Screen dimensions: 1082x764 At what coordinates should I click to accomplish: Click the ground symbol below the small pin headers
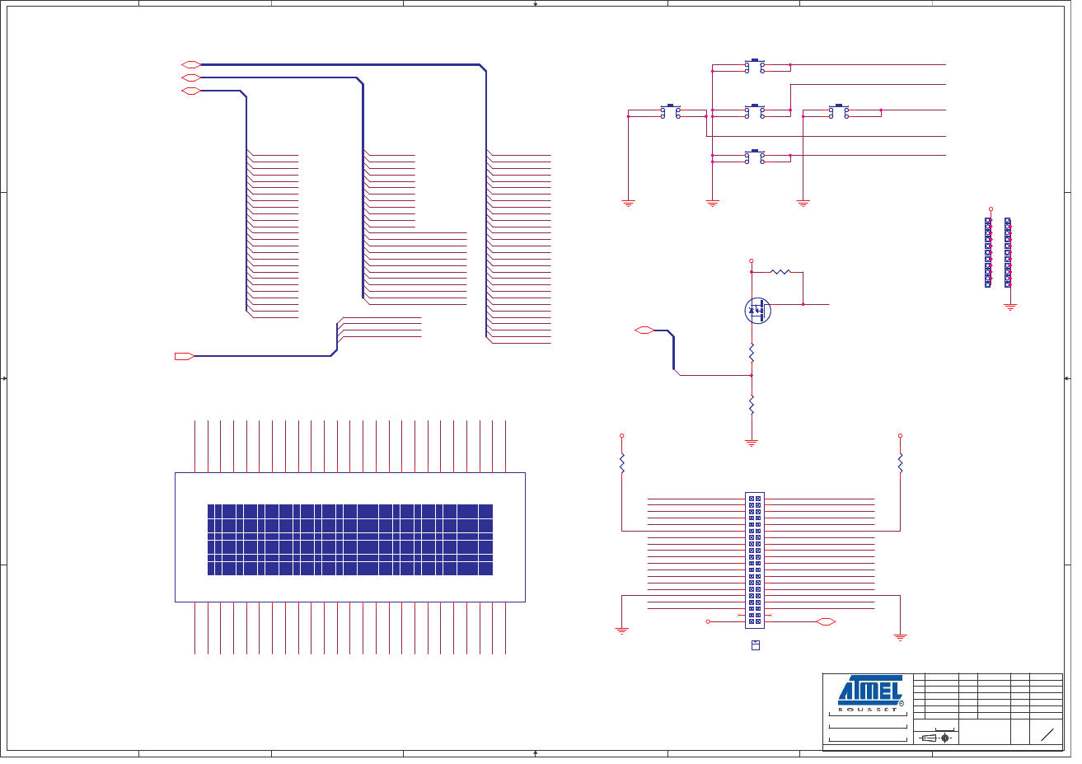1010,307
